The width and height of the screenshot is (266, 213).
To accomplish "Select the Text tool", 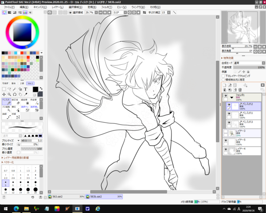I will point(25,89).
